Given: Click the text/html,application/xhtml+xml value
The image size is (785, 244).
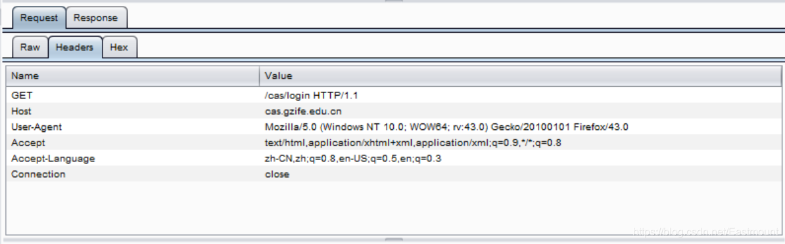Looking at the screenshot, I should (x=413, y=143).
